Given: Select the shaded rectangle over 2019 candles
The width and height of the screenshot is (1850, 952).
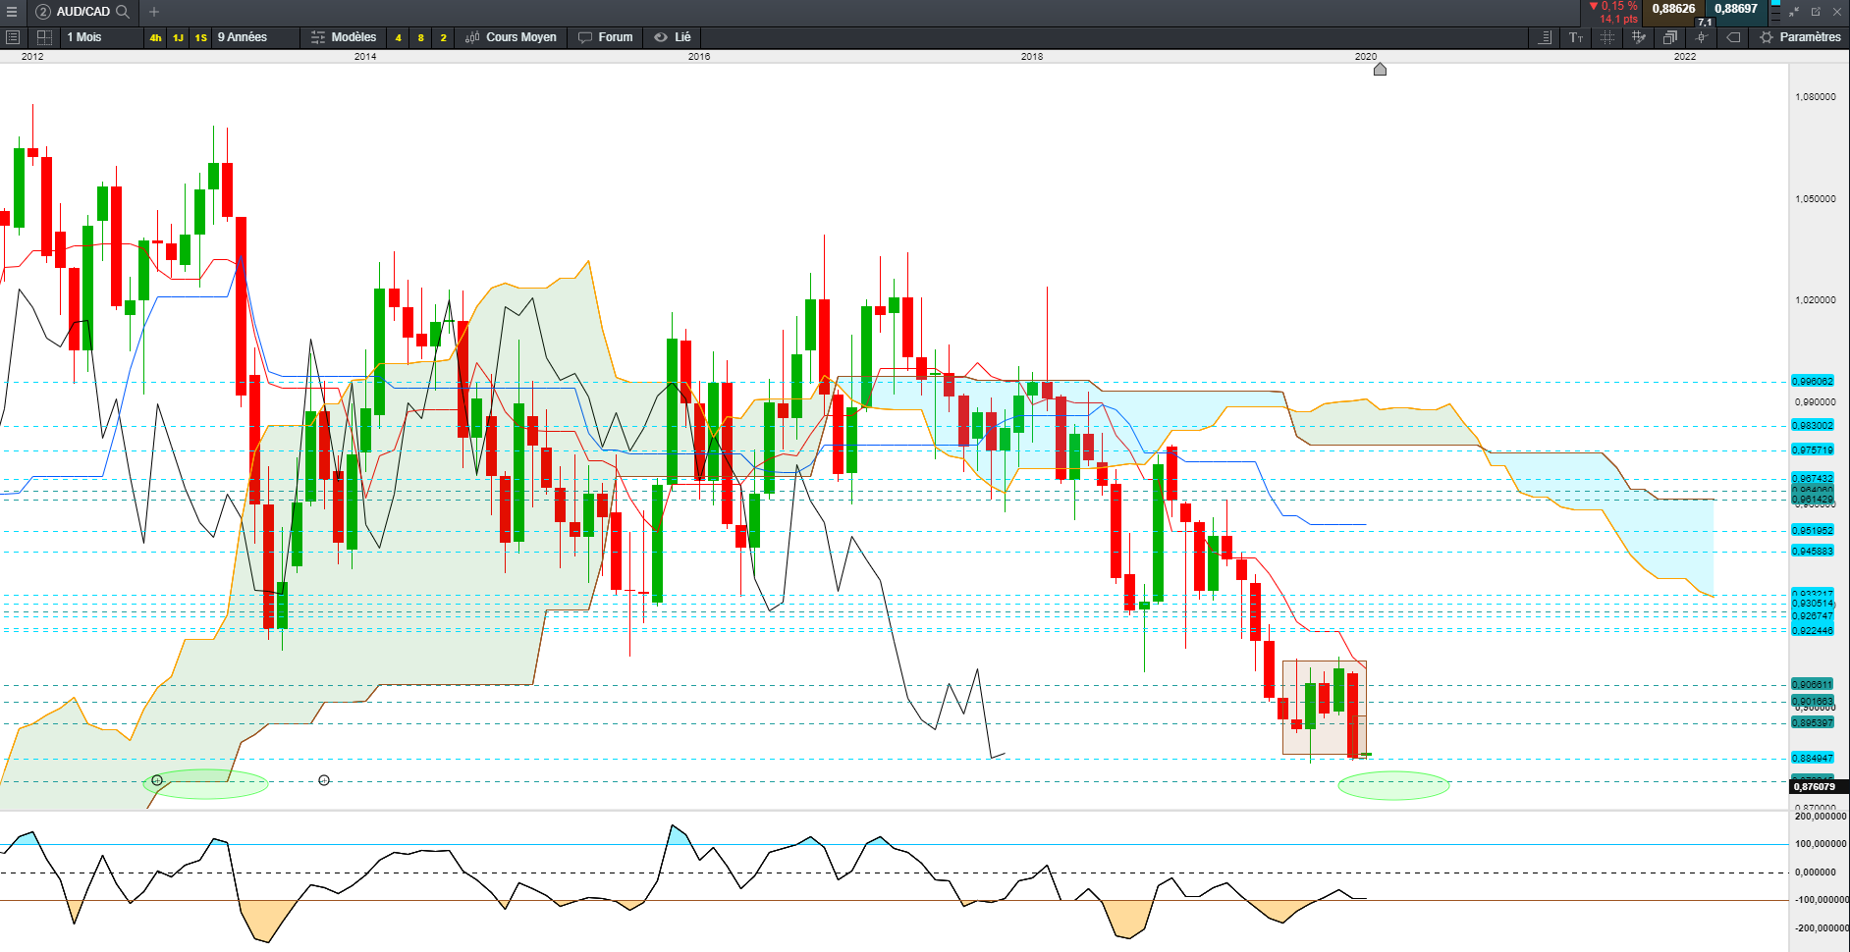Looking at the screenshot, I should click(1324, 708).
